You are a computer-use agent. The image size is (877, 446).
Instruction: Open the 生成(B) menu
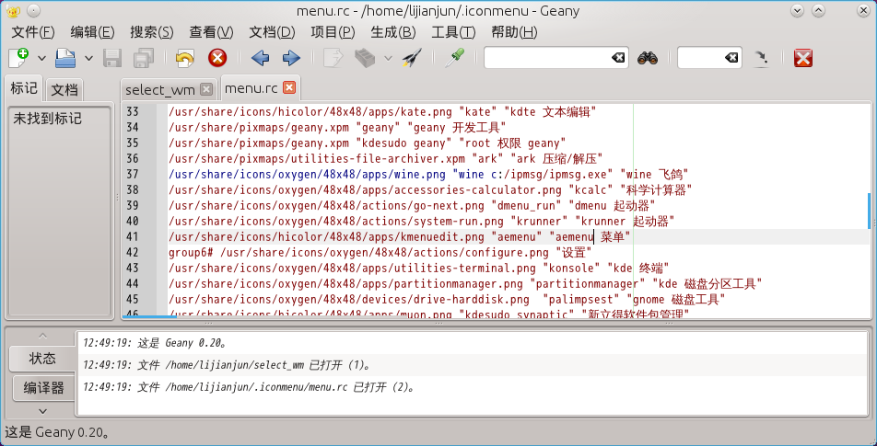393,32
